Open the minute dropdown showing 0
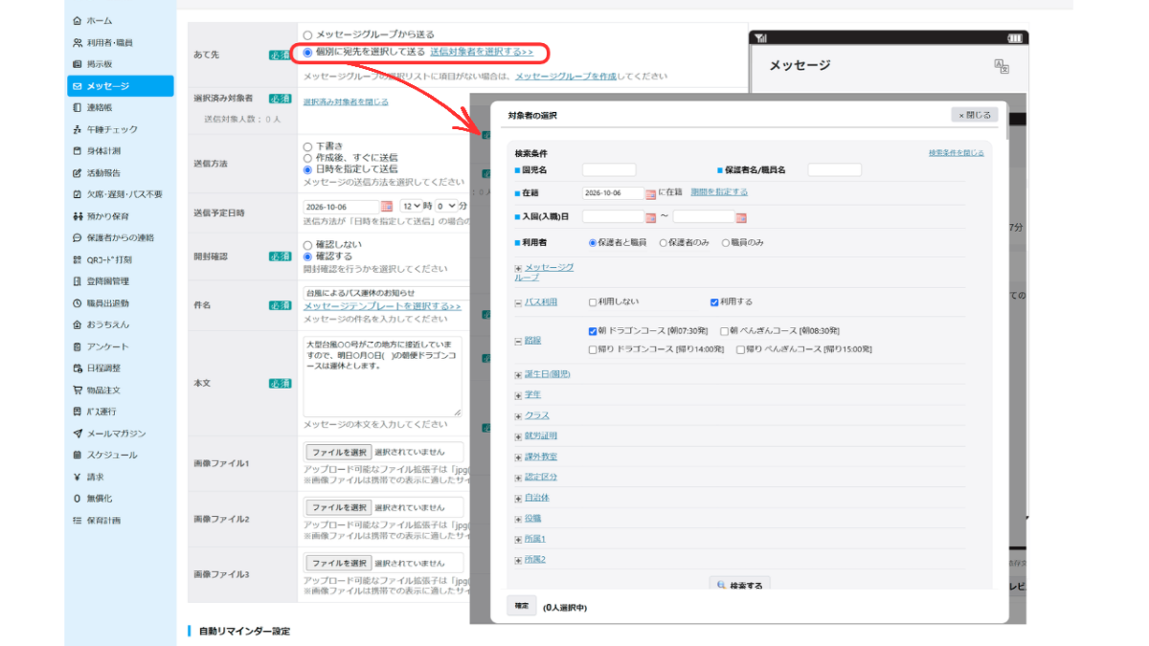Image resolution: width=1149 pixels, height=646 pixels. pos(445,206)
